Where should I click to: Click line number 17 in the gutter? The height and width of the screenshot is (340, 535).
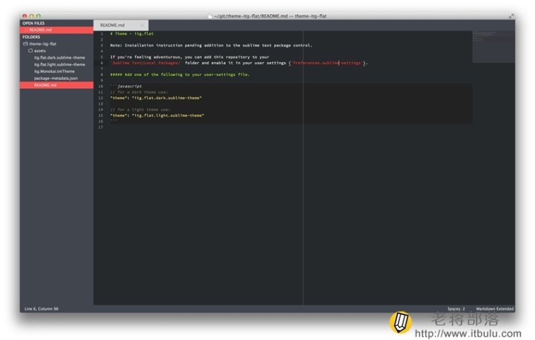pyautogui.click(x=101, y=127)
